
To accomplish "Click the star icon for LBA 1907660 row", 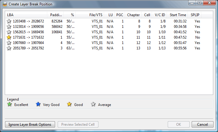I will pos(9,43).
